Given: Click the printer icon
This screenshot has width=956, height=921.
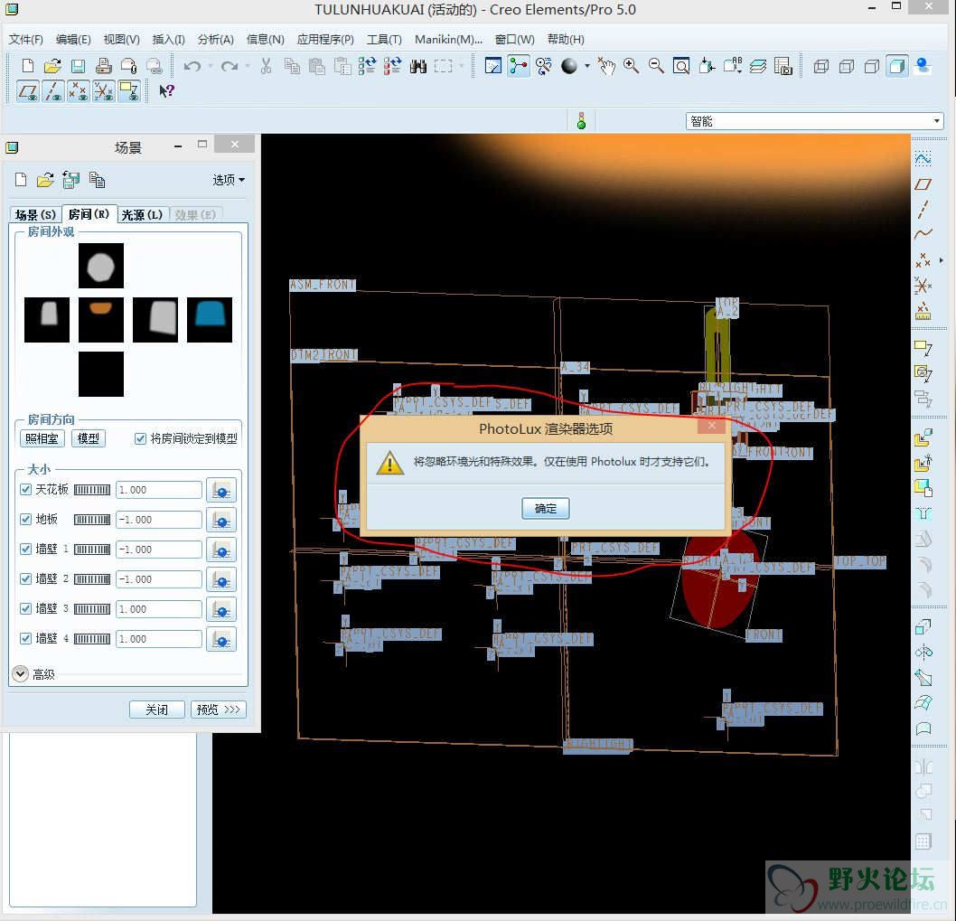Looking at the screenshot, I should click(x=103, y=66).
